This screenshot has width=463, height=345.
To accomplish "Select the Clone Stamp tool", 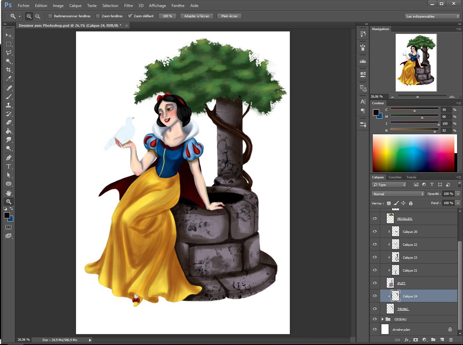I will (x=9, y=105).
